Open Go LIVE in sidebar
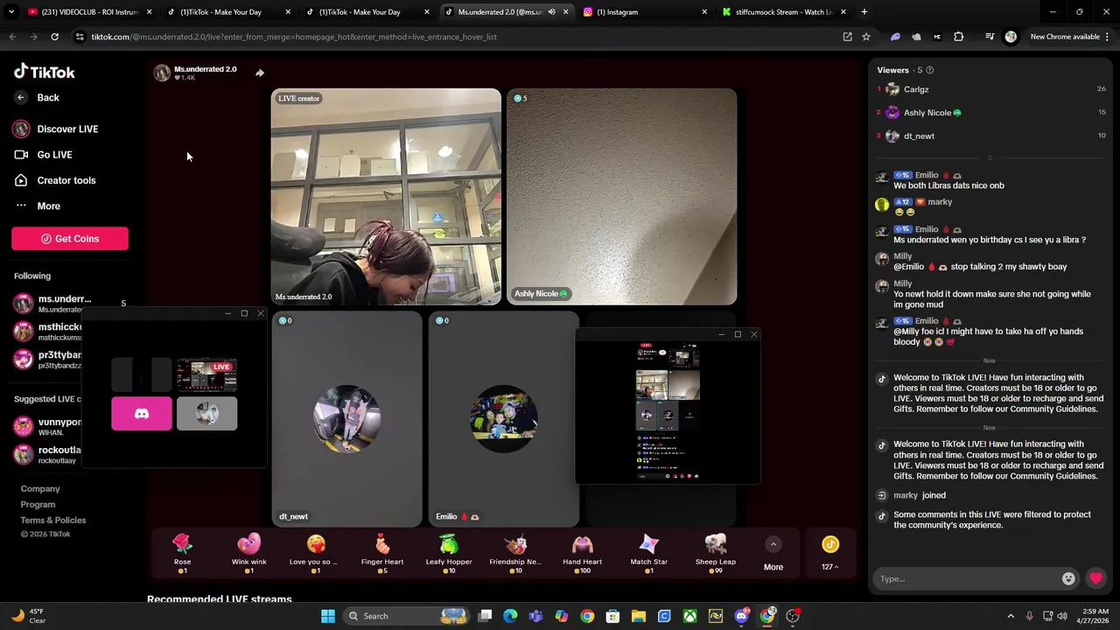Screen dimensions: 1120x630 [x=43, y=155]
